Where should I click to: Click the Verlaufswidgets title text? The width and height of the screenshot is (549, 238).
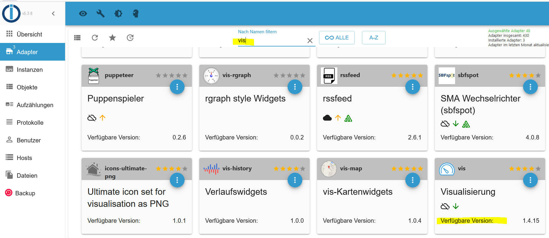236,192
